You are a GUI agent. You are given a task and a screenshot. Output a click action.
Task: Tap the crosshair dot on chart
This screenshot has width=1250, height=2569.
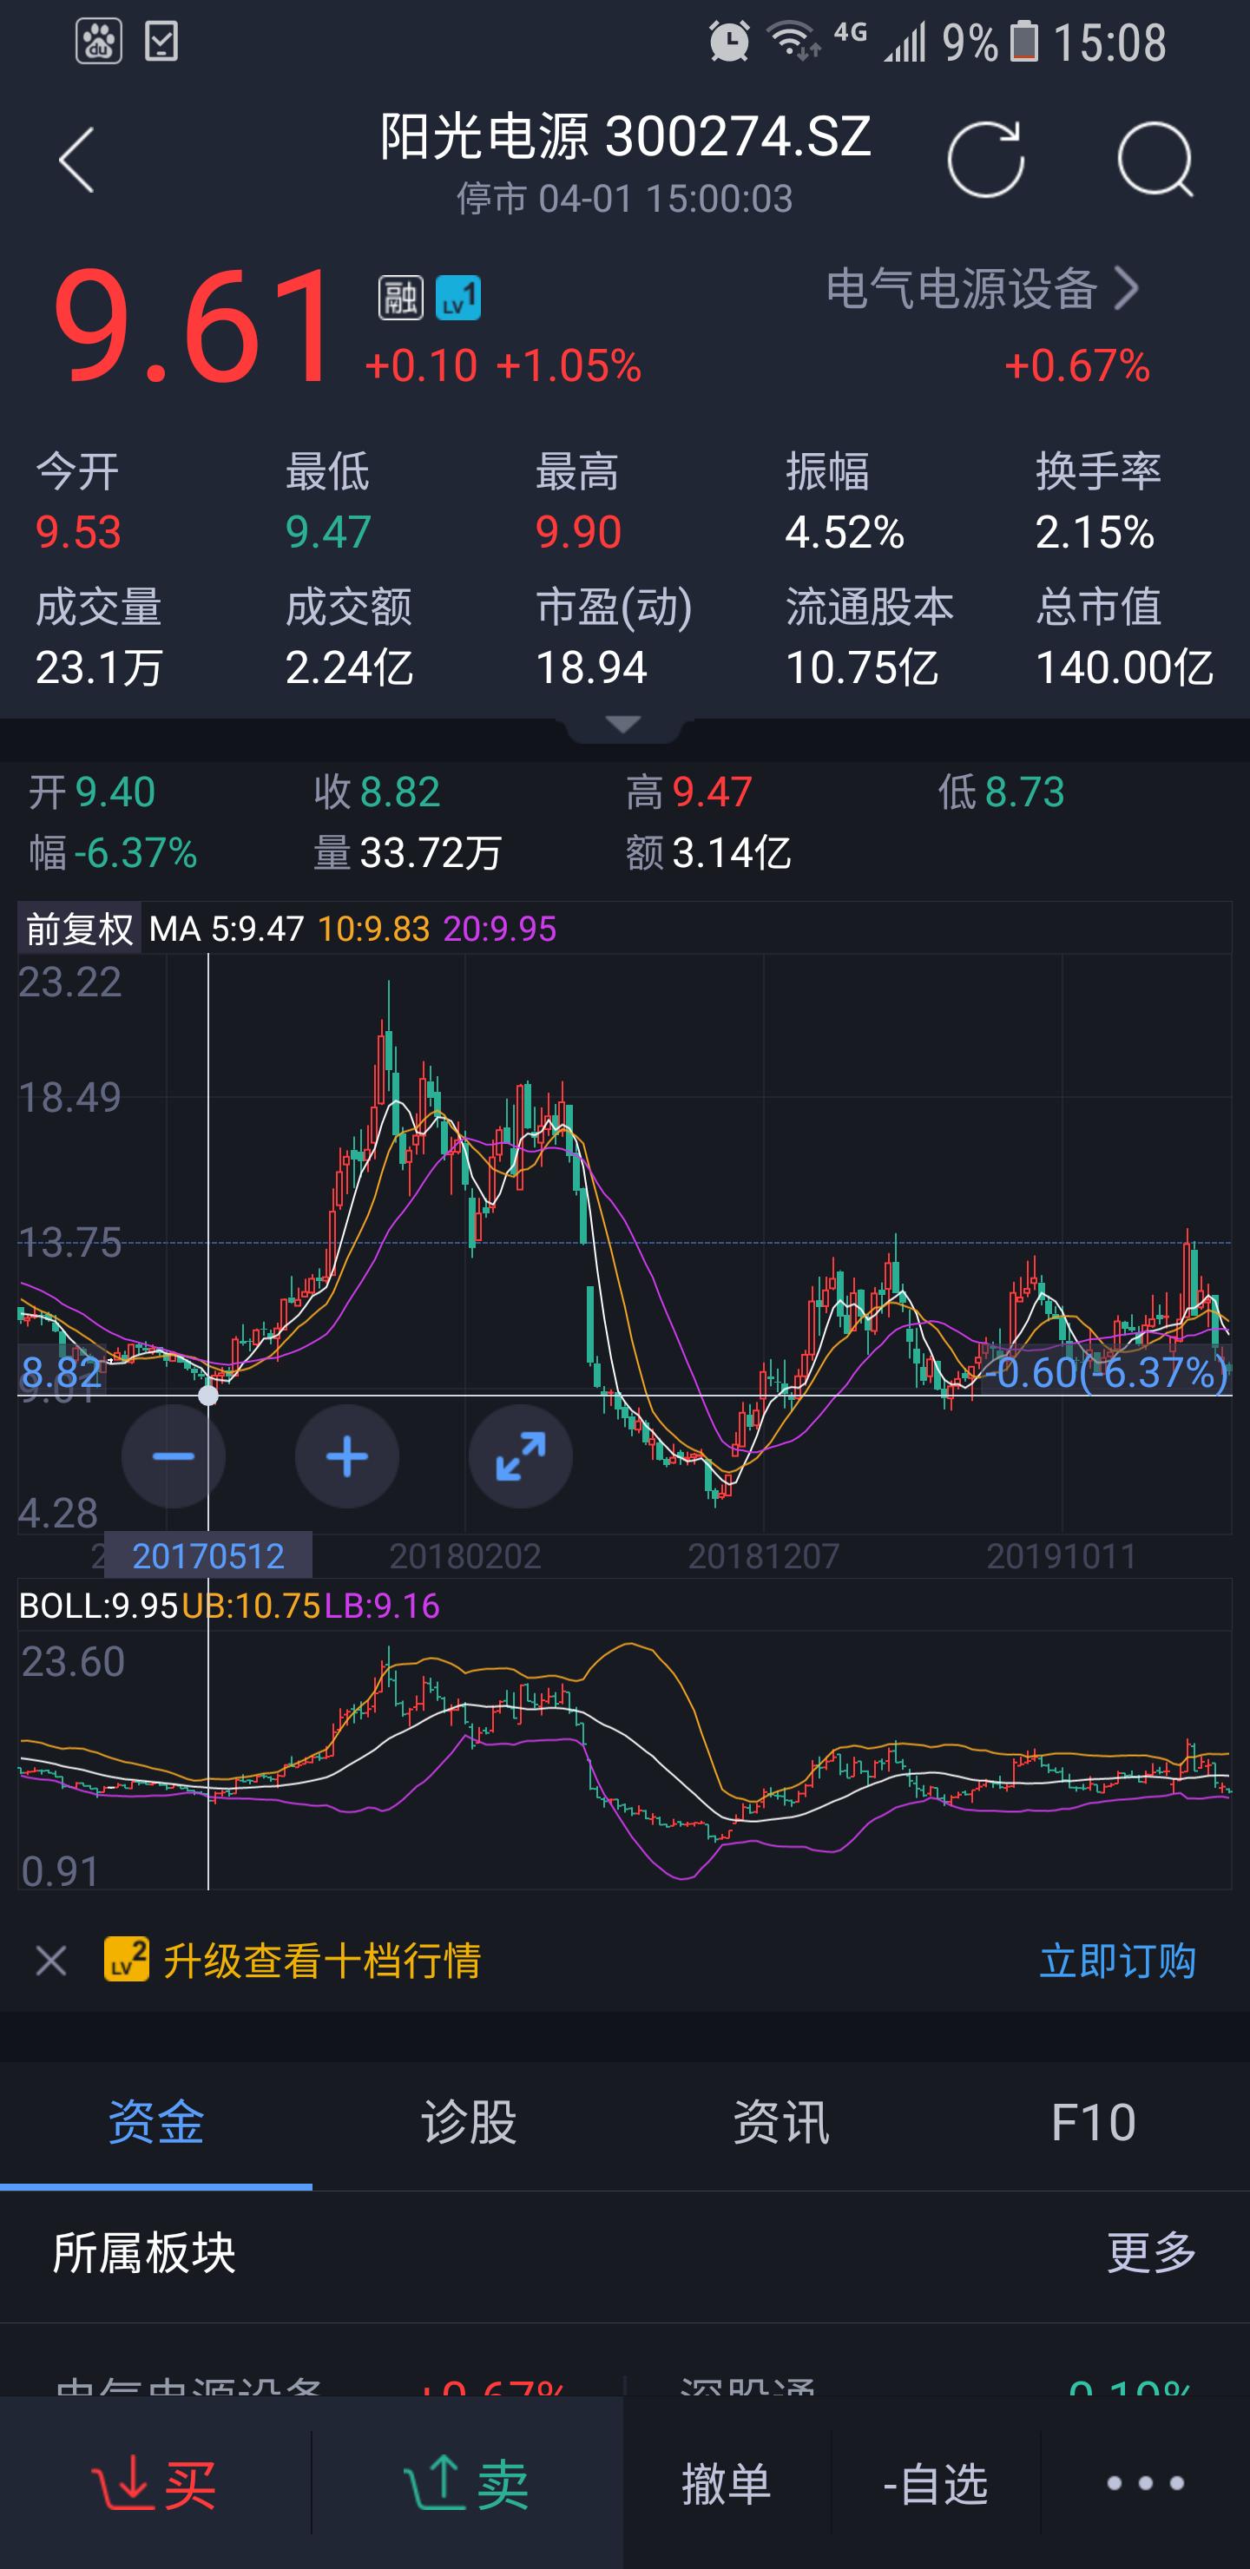pyautogui.click(x=208, y=1396)
